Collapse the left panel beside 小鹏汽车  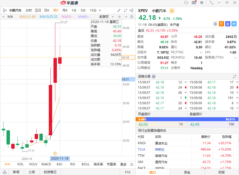pyautogui.click(x=5, y=10)
